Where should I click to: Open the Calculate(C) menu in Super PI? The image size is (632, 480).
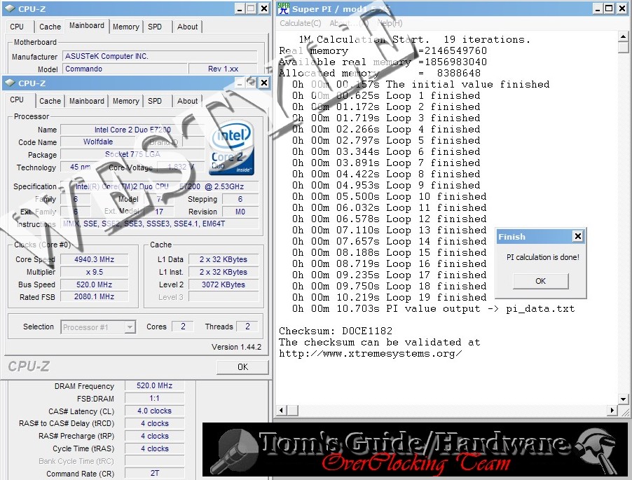301,23
